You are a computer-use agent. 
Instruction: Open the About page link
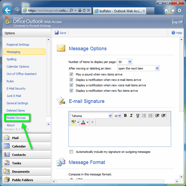coord(11,125)
